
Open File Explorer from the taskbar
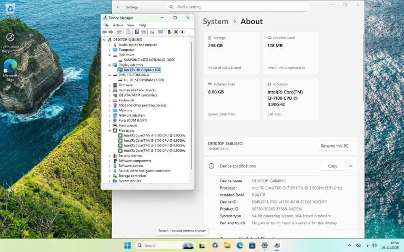coord(227,245)
